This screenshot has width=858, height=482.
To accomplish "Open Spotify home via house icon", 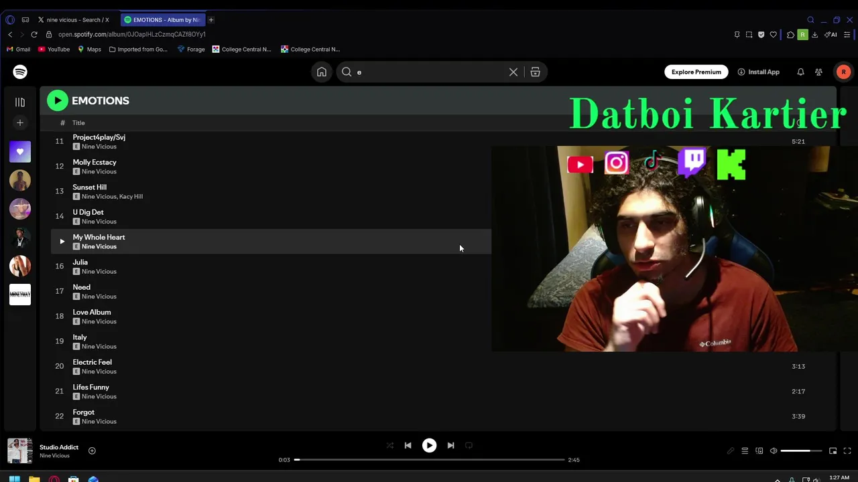I will tap(322, 72).
